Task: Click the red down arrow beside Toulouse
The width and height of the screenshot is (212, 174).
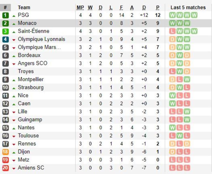Action: (14, 137)
